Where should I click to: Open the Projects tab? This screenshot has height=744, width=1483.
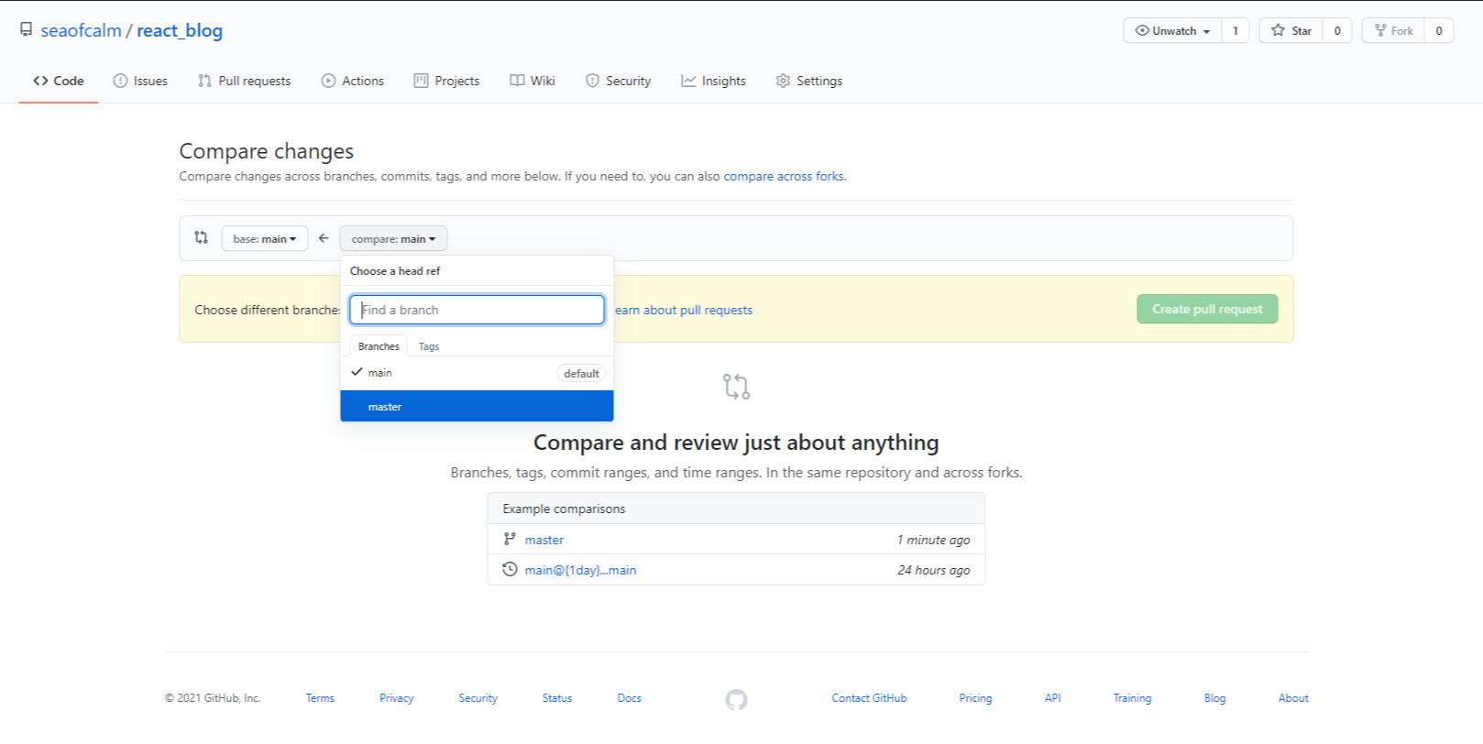(446, 81)
